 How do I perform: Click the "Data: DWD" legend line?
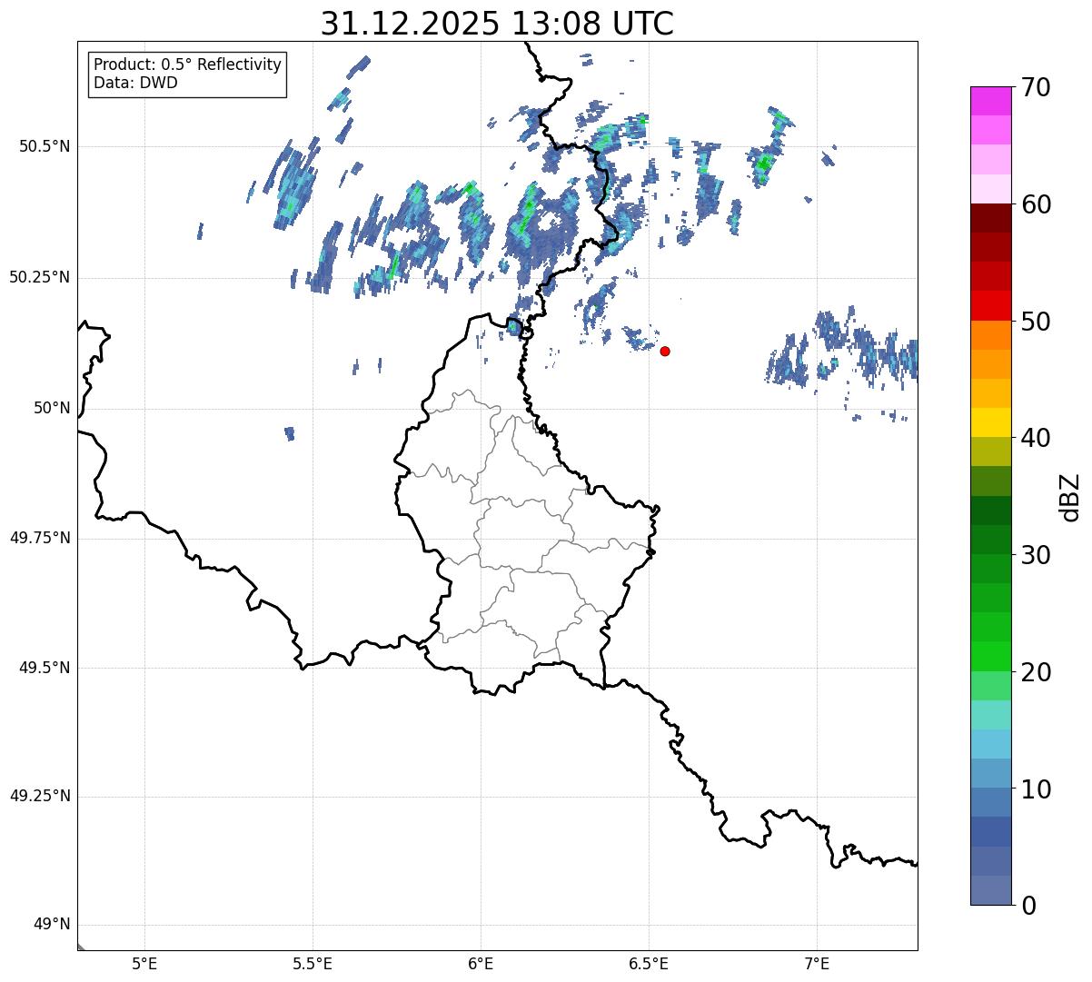(x=135, y=83)
